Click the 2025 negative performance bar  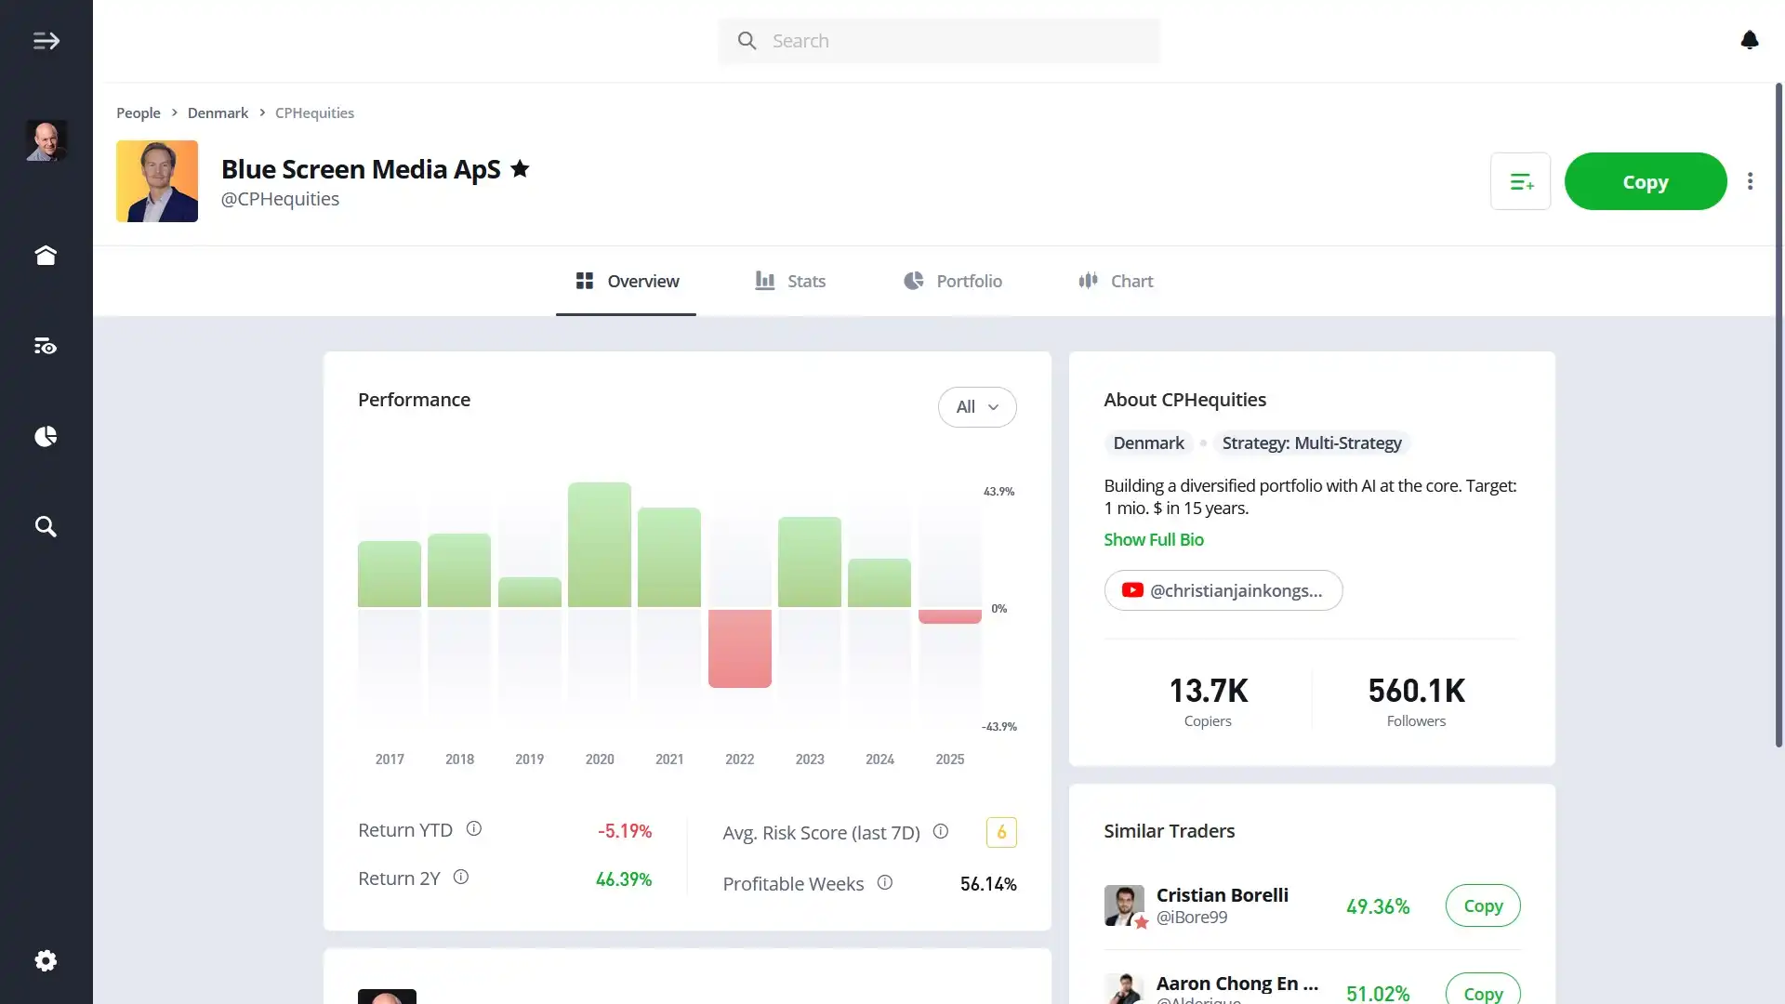click(950, 616)
